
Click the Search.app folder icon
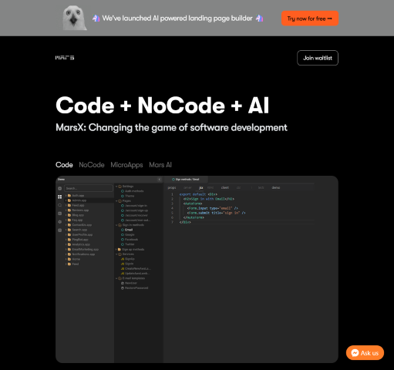tap(69, 230)
